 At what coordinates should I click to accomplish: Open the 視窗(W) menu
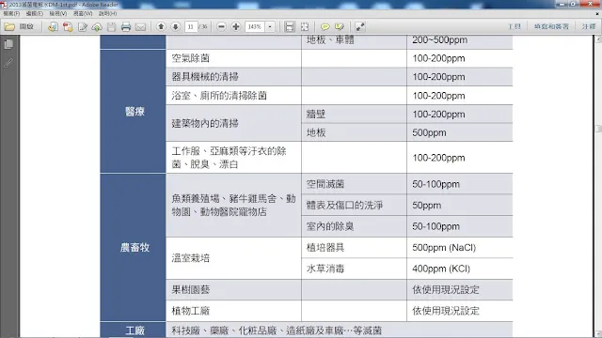point(83,13)
